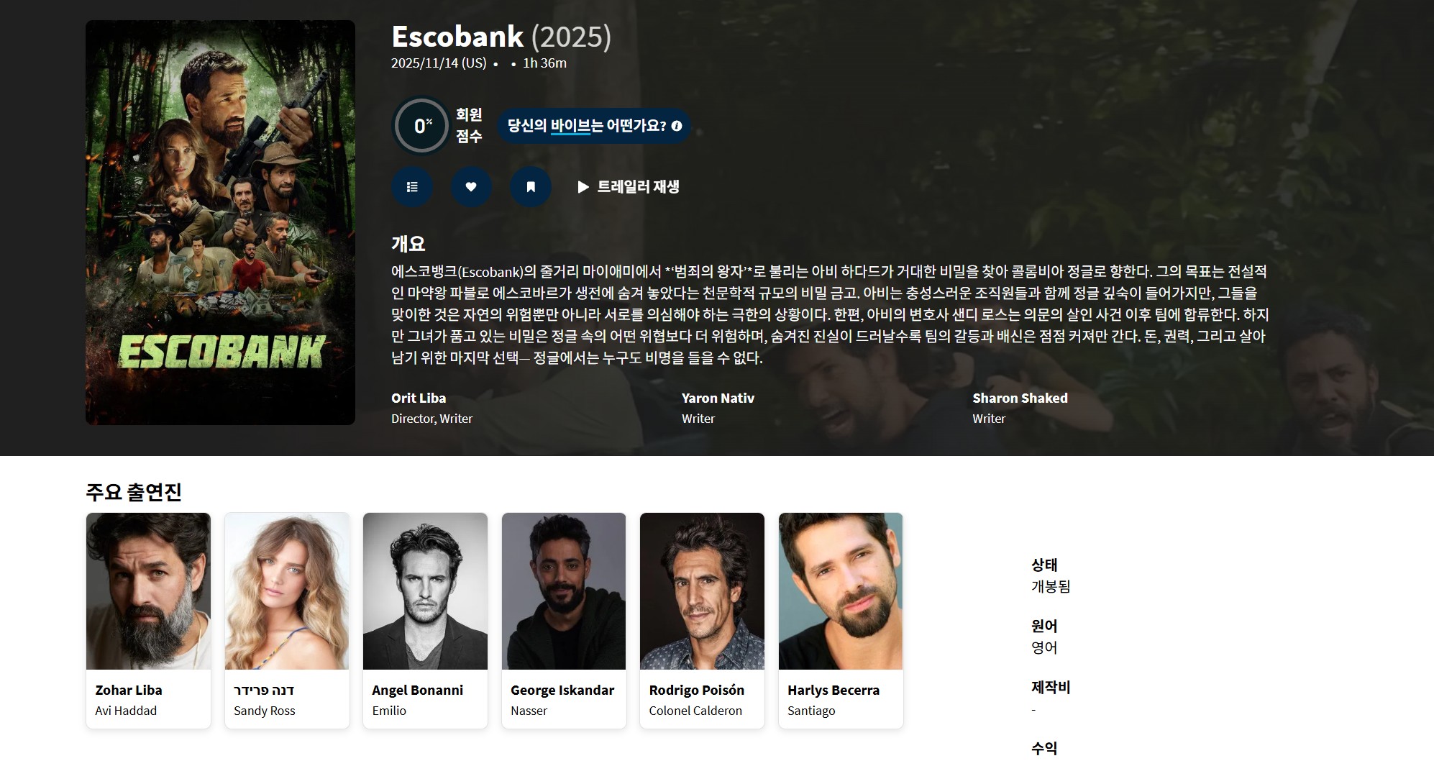
Task: Click the '당신의 바이브는 어떤가요?' button
Action: click(594, 126)
